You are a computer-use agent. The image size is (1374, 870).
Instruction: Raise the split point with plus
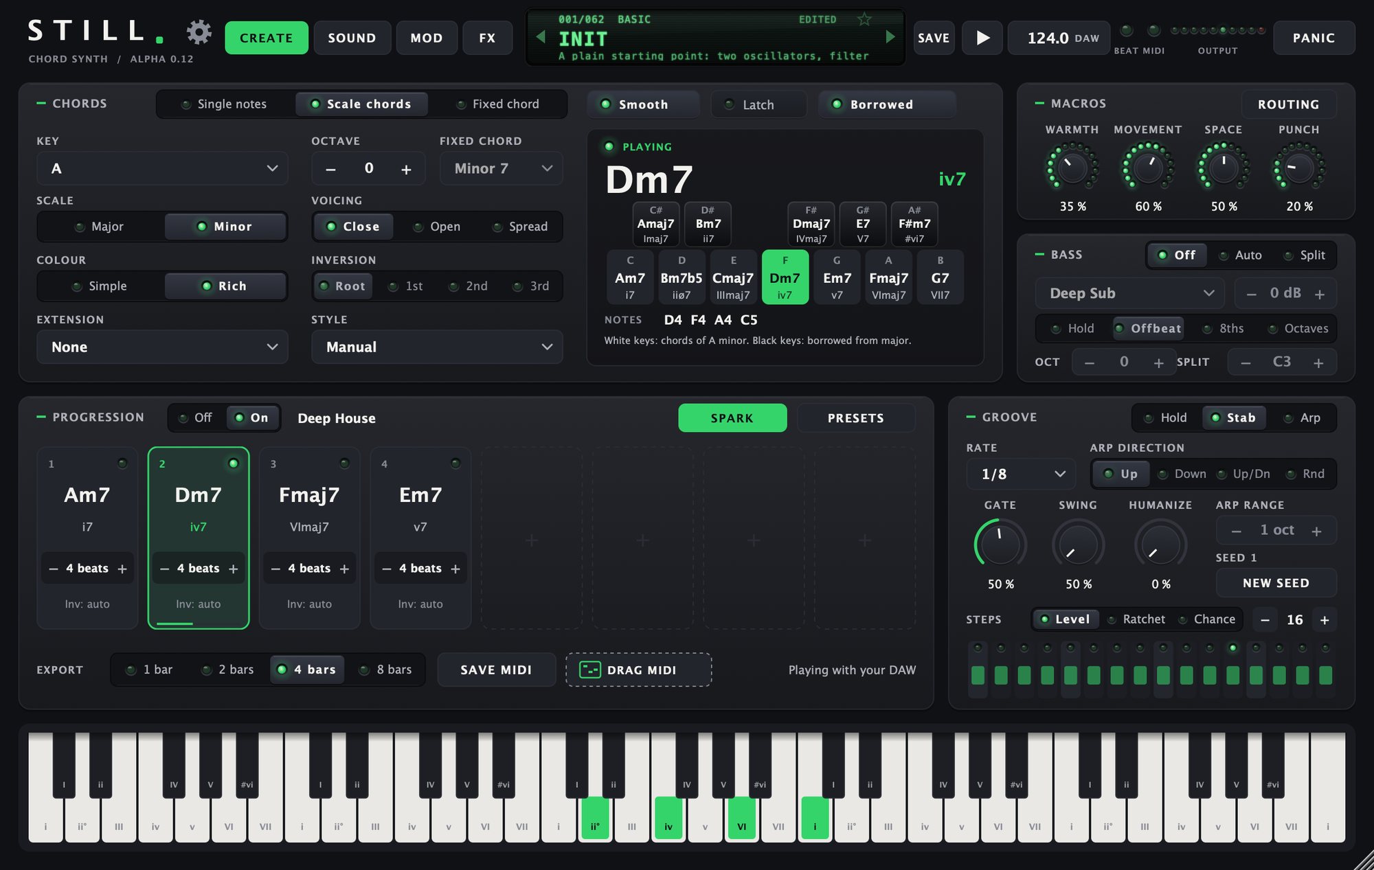pos(1318,363)
